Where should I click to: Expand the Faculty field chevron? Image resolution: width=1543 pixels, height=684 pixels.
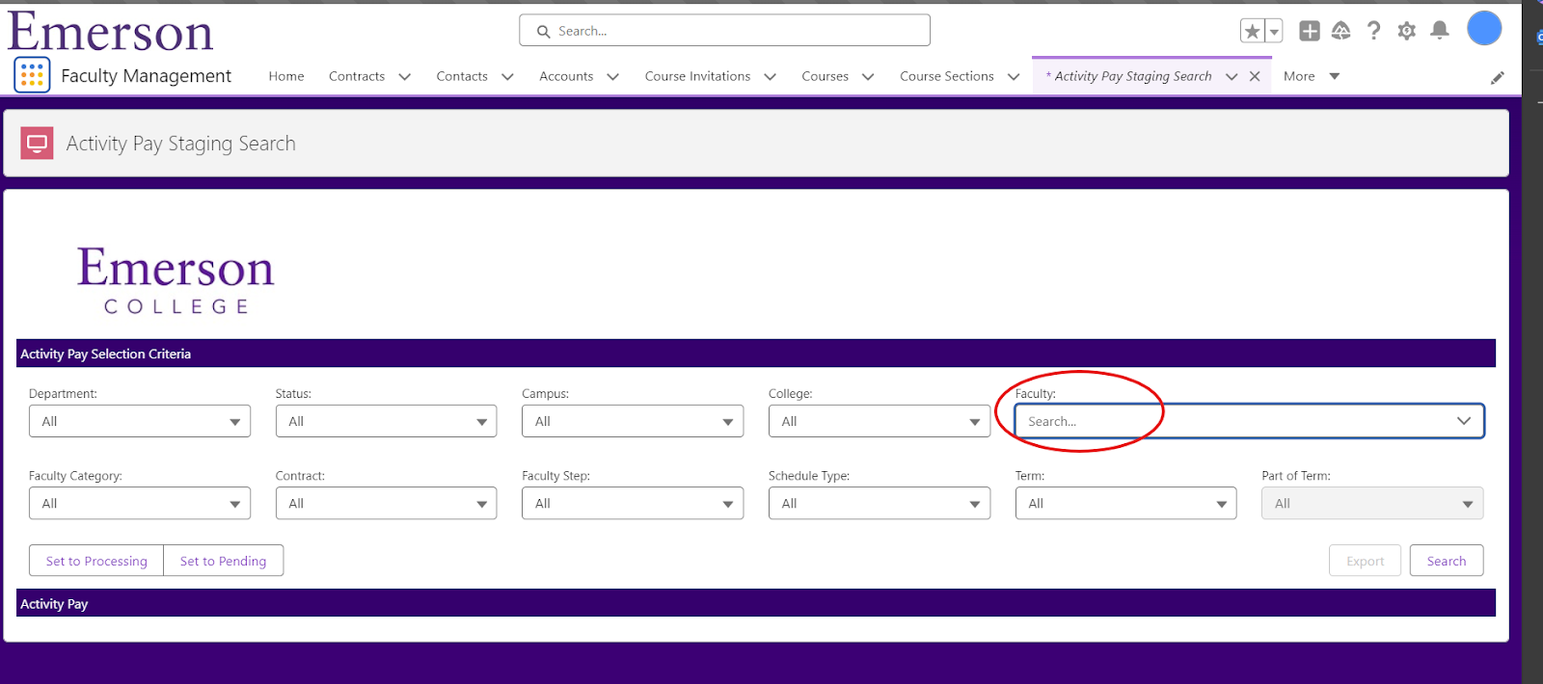coord(1464,421)
